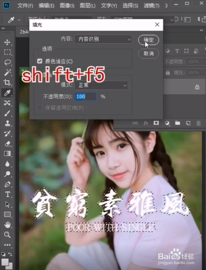Open the 文字(Y) menu
The height and width of the screenshot is (270, 206).
pos(109,5)
